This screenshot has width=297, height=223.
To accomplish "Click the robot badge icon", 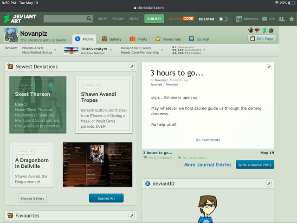I will pyautogui.click(x=271, y=30).
